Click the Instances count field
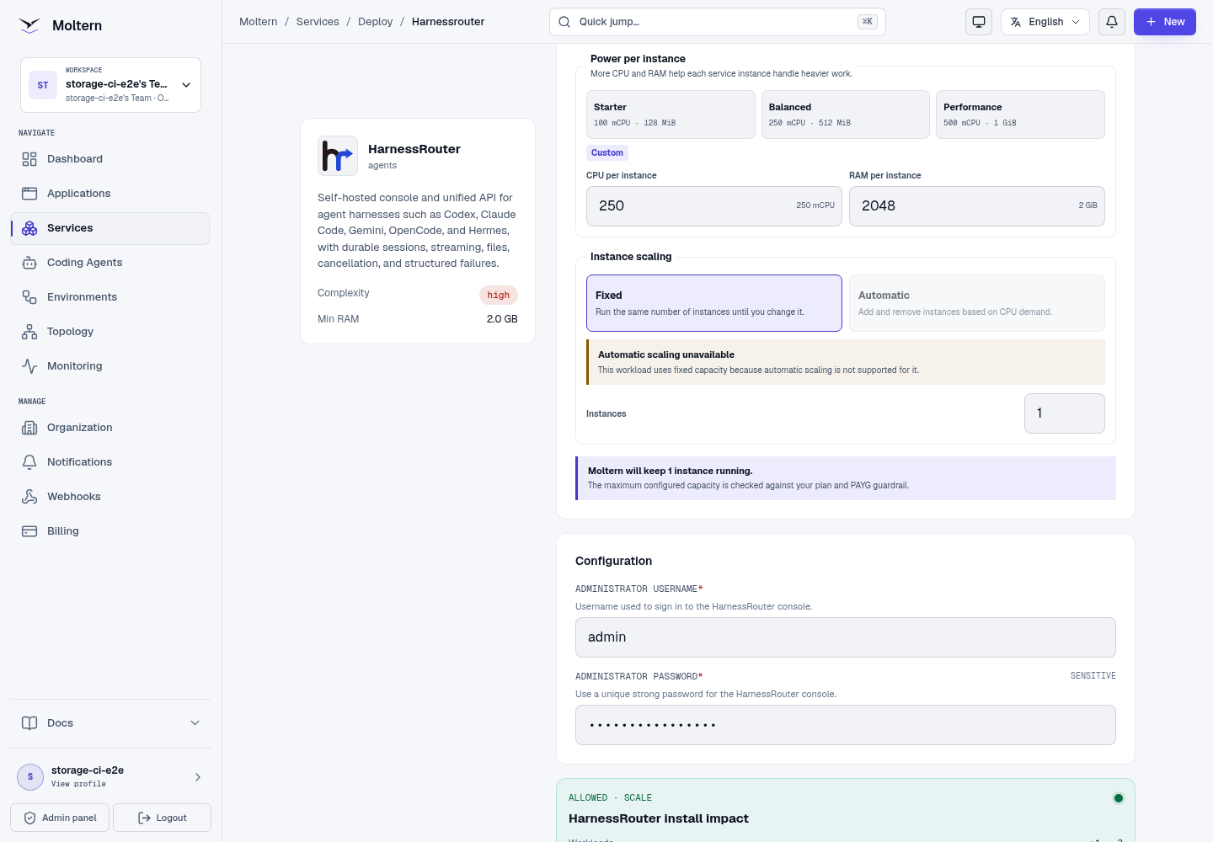Screen dimensions: 1213x842 click(x=1065, y=413)
